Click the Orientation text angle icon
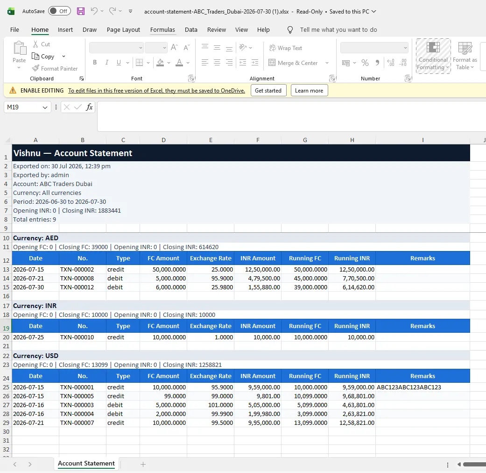Screen dimensions: 486x473 coord(243,48)
